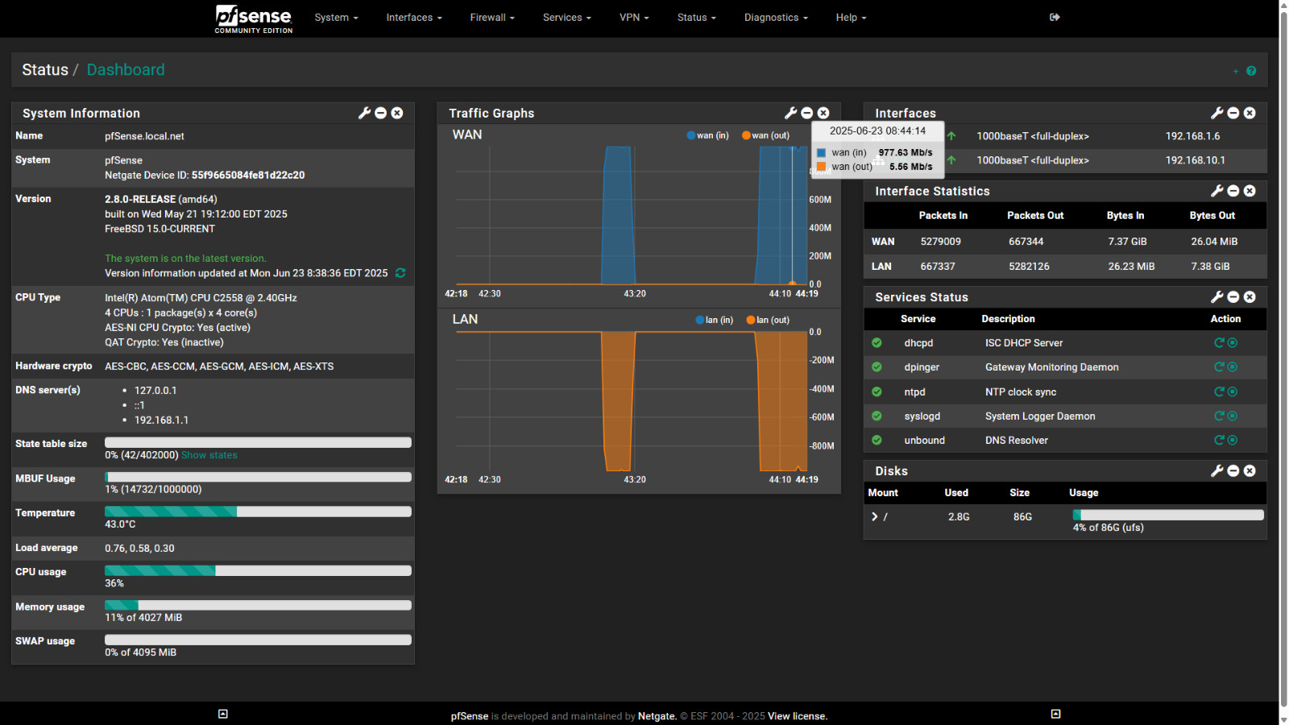Image resolution: width=1289 pixels, height=725 pixels.
Task: Expand the root / mount in Disks panel
Action: click(875, 516)
